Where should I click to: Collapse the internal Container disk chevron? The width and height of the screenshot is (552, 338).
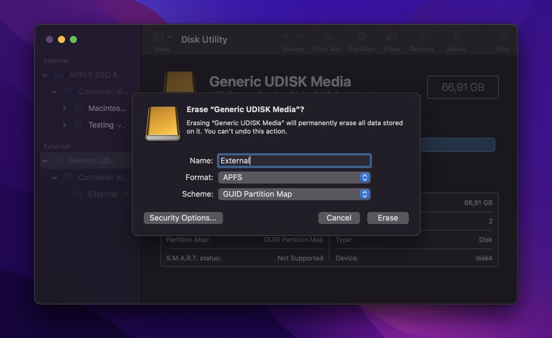point(54,92)
